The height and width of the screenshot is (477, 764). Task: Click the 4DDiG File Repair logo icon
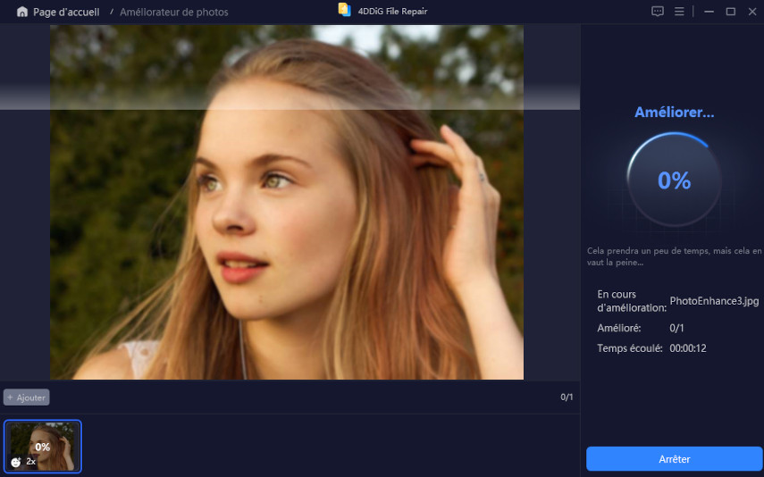[344, 10]
